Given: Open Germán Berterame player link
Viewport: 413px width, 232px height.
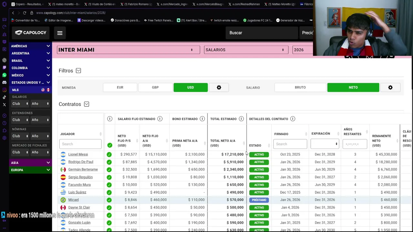Looking at the screenshot, I should 83,169.
